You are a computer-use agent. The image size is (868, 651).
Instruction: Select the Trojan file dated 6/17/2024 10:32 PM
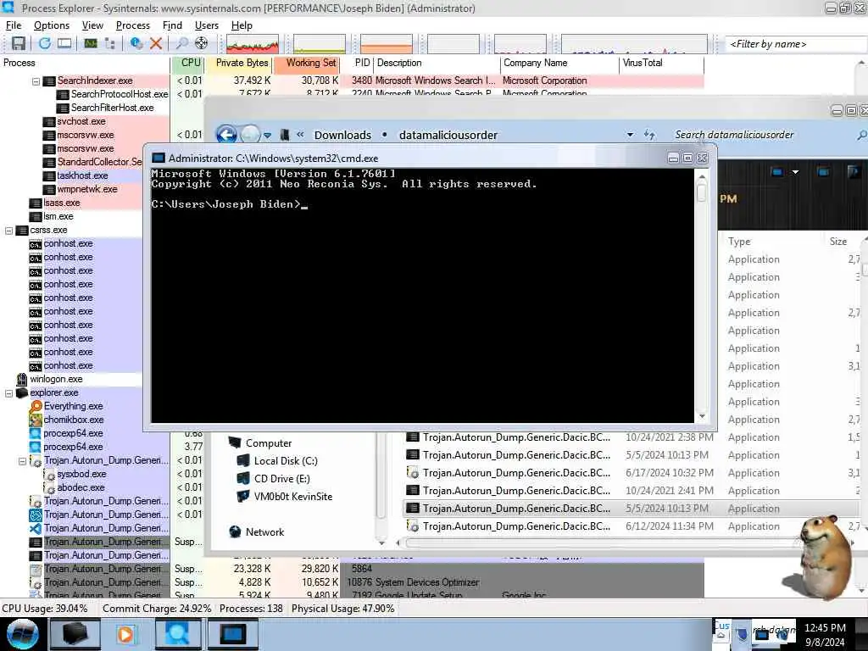click(631, 473)
